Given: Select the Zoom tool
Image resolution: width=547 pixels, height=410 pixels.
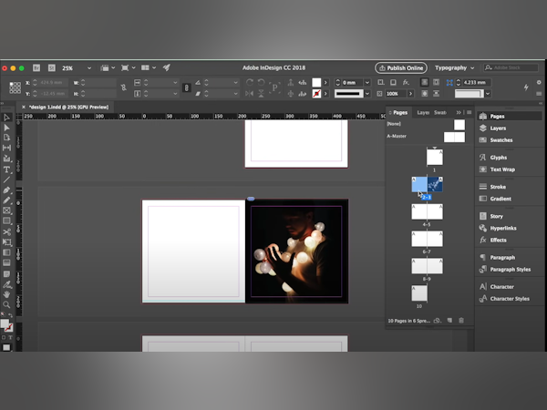Looking at the screenshot, I should [x=6, y=304].
